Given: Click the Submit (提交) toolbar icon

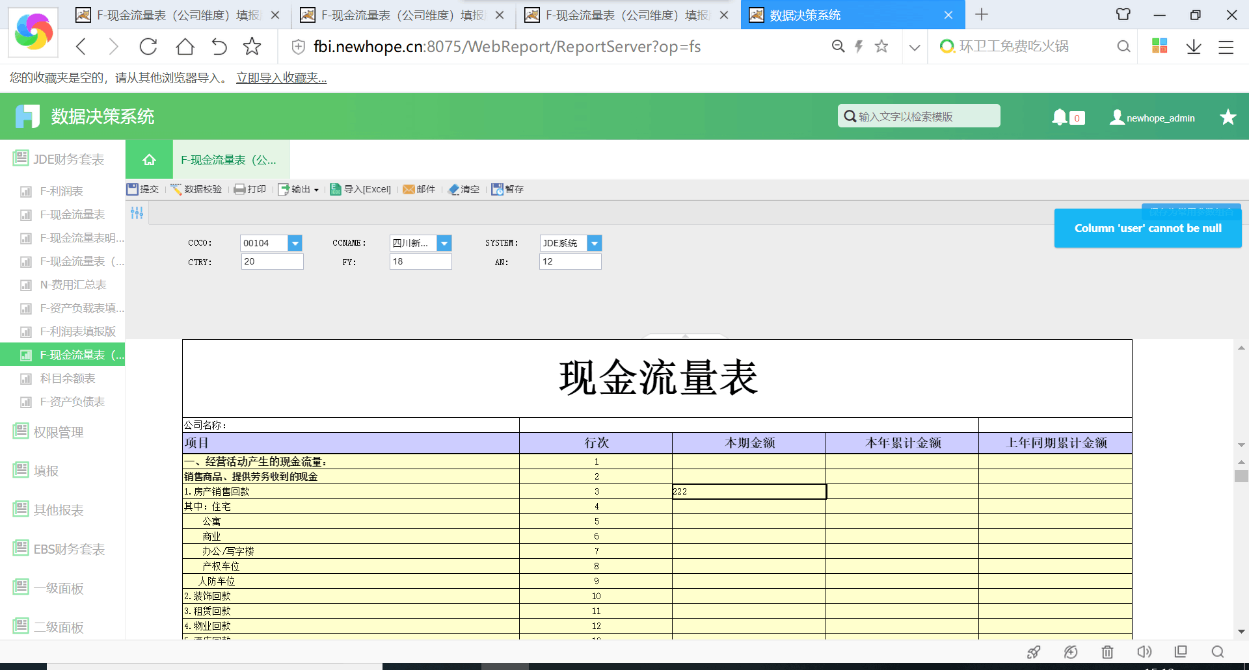Looking at the screenshot, I should [x=133, y=189].
